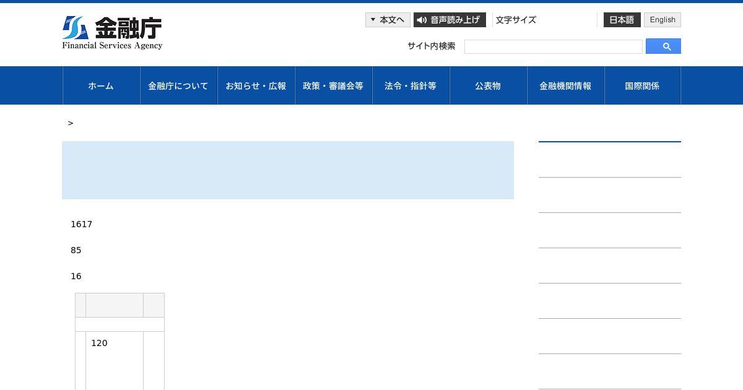Open the ホーム navigation item
Image resolution: width=743 pixels, height=390 pixels.
(102, 85)
